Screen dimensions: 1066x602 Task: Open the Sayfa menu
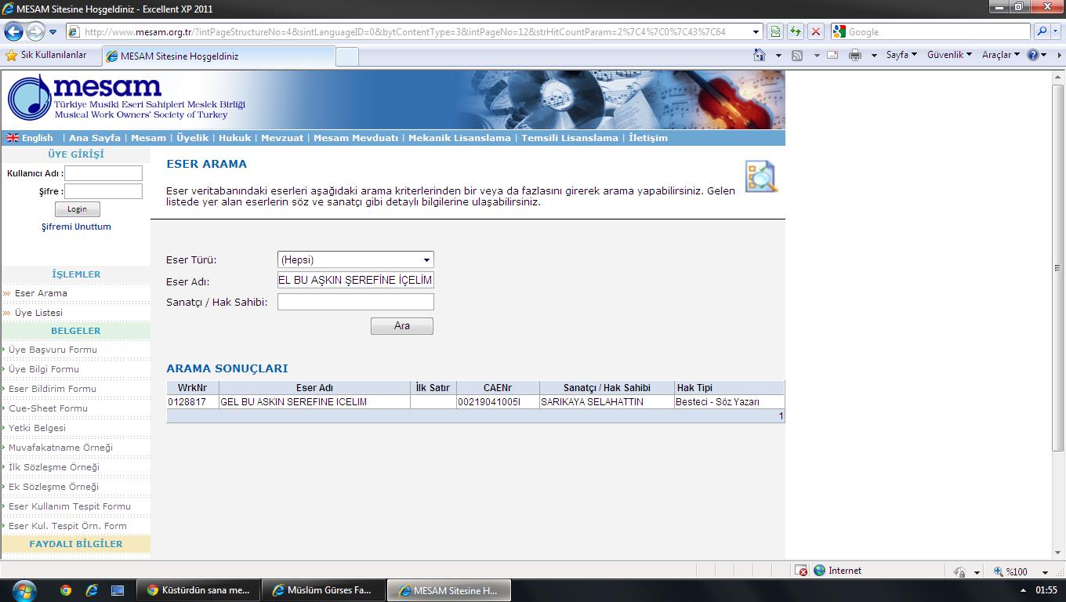[x=901, y=55]
